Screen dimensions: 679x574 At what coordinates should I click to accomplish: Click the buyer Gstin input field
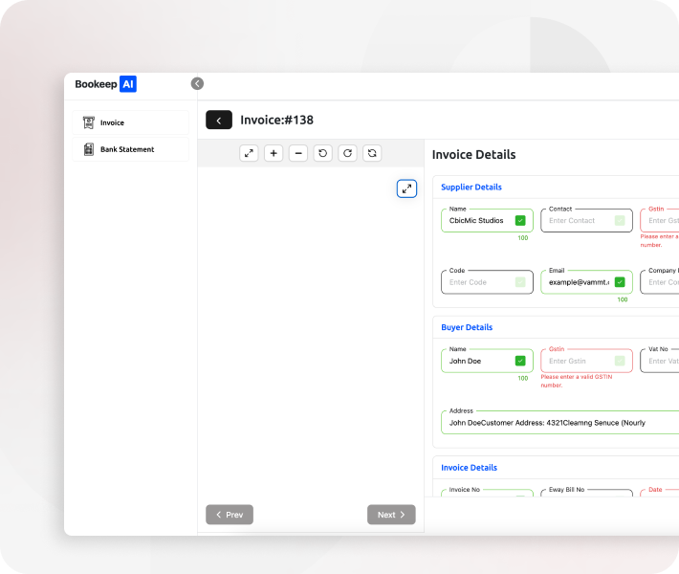pyautogui.click(x=577, y=361)
